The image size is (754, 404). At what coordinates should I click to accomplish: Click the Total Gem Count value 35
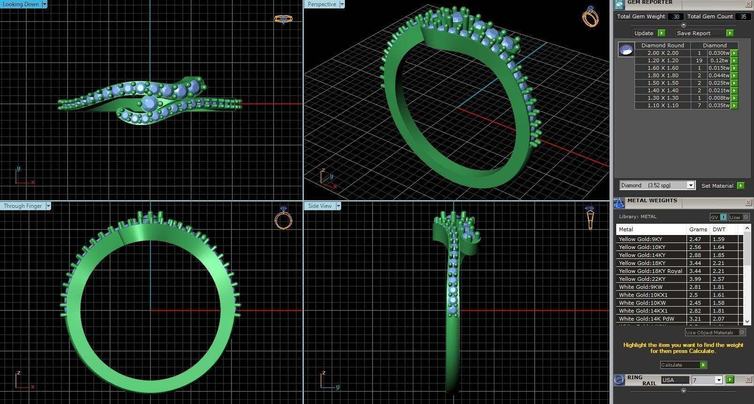743,16
